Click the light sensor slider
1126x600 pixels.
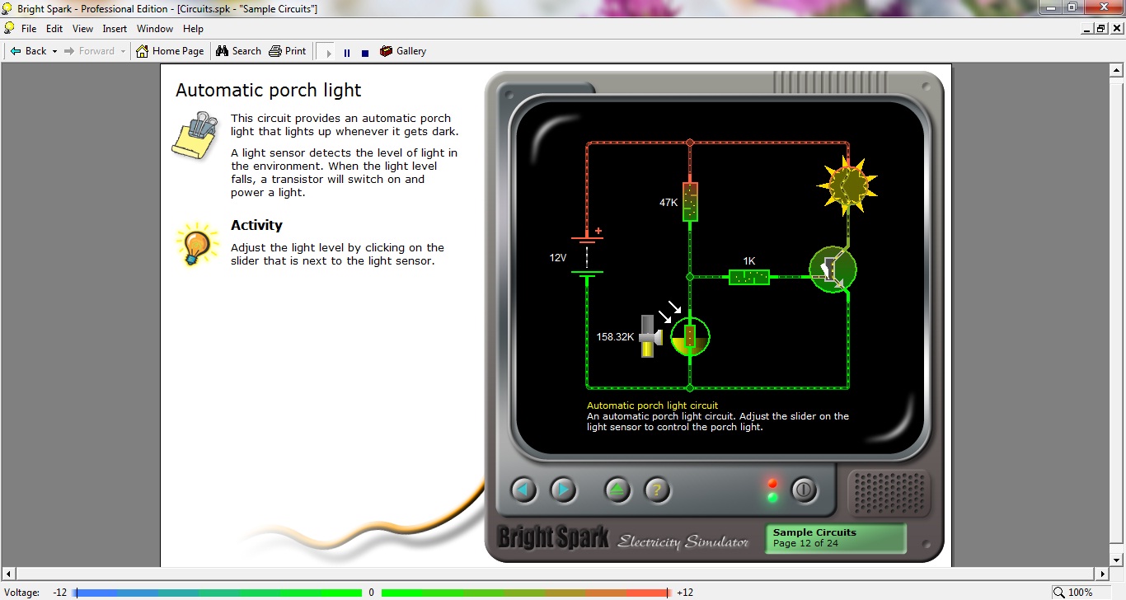650,335
